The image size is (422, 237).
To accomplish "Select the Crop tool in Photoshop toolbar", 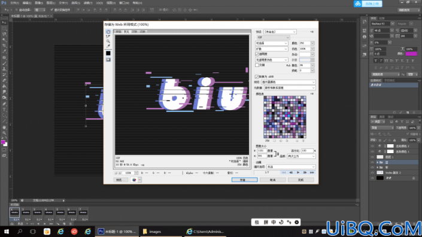I will click(4, 45).
